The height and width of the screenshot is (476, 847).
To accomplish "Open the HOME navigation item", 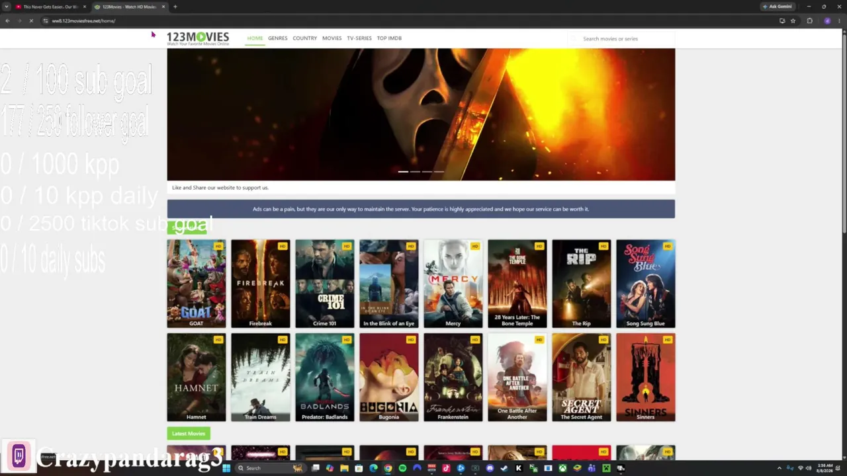I will (x=255, y=38).
